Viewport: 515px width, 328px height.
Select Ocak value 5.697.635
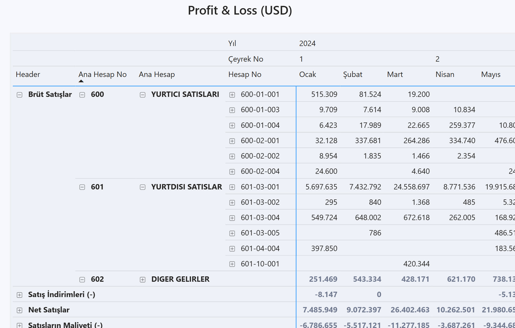click(x=321, y=187)
